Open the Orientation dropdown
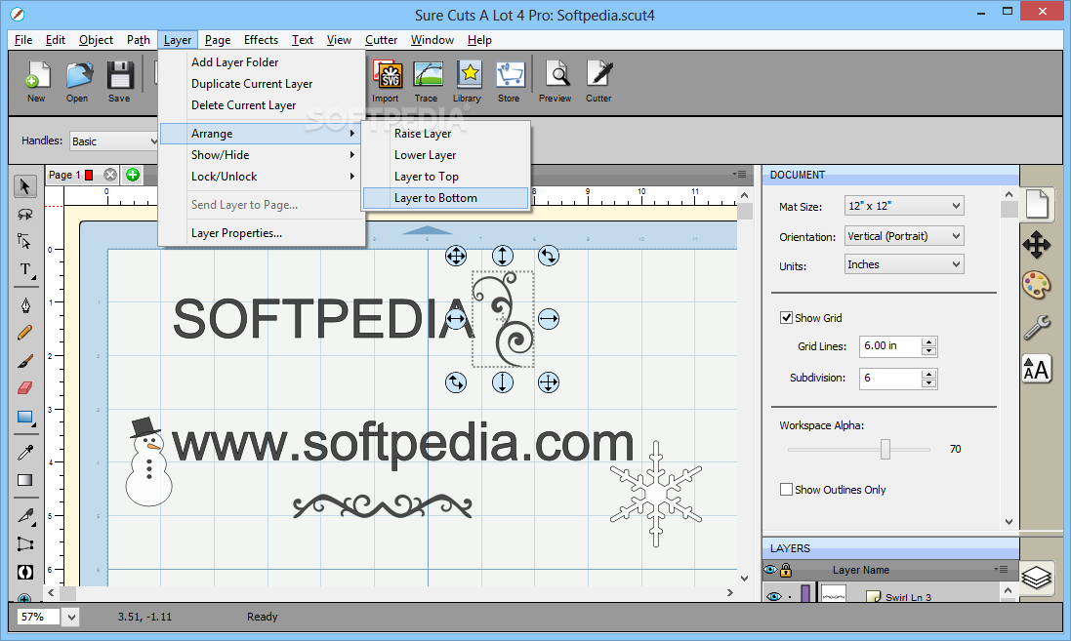 [x=904, y=236]
